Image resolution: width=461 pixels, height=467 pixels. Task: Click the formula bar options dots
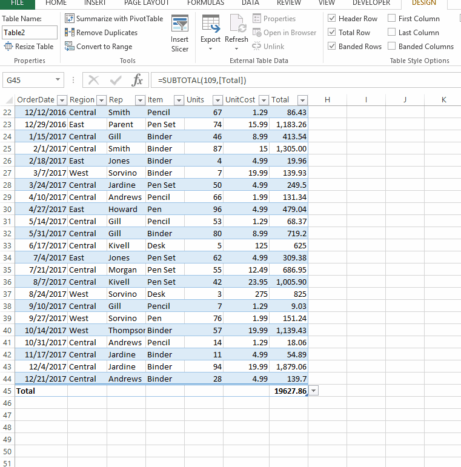point(73,80)
